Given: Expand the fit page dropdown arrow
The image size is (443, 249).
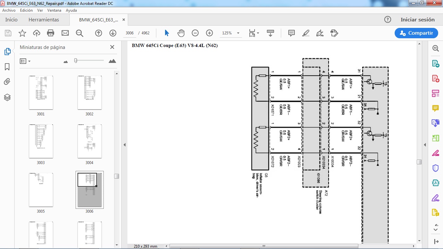Looking at the screenshot, I should pyautogui.click(x=258, y=33).
